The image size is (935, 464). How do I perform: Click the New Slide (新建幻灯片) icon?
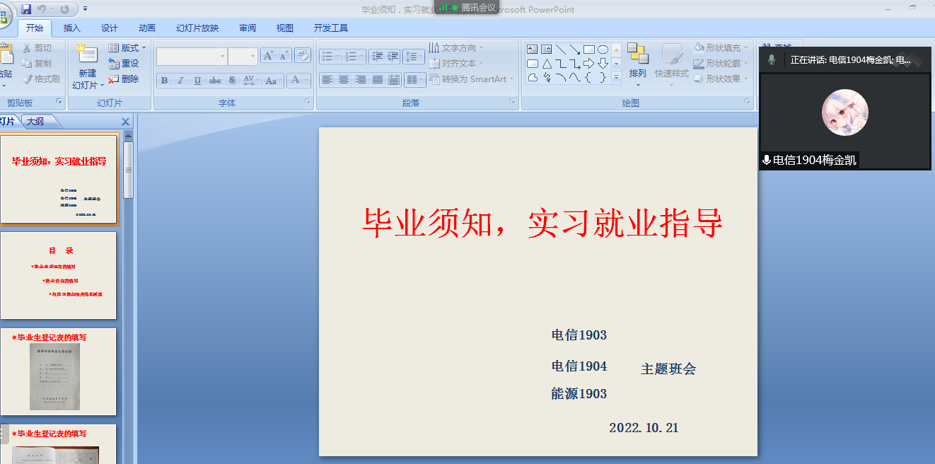click(x=87, y=54)
